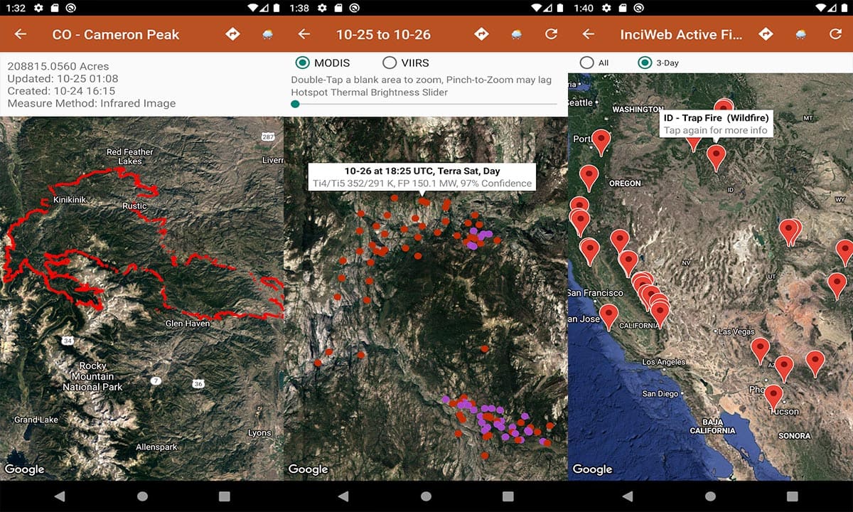853x512 pixels.
Task: Select the All fires radio button
Action: coord(586,63)
